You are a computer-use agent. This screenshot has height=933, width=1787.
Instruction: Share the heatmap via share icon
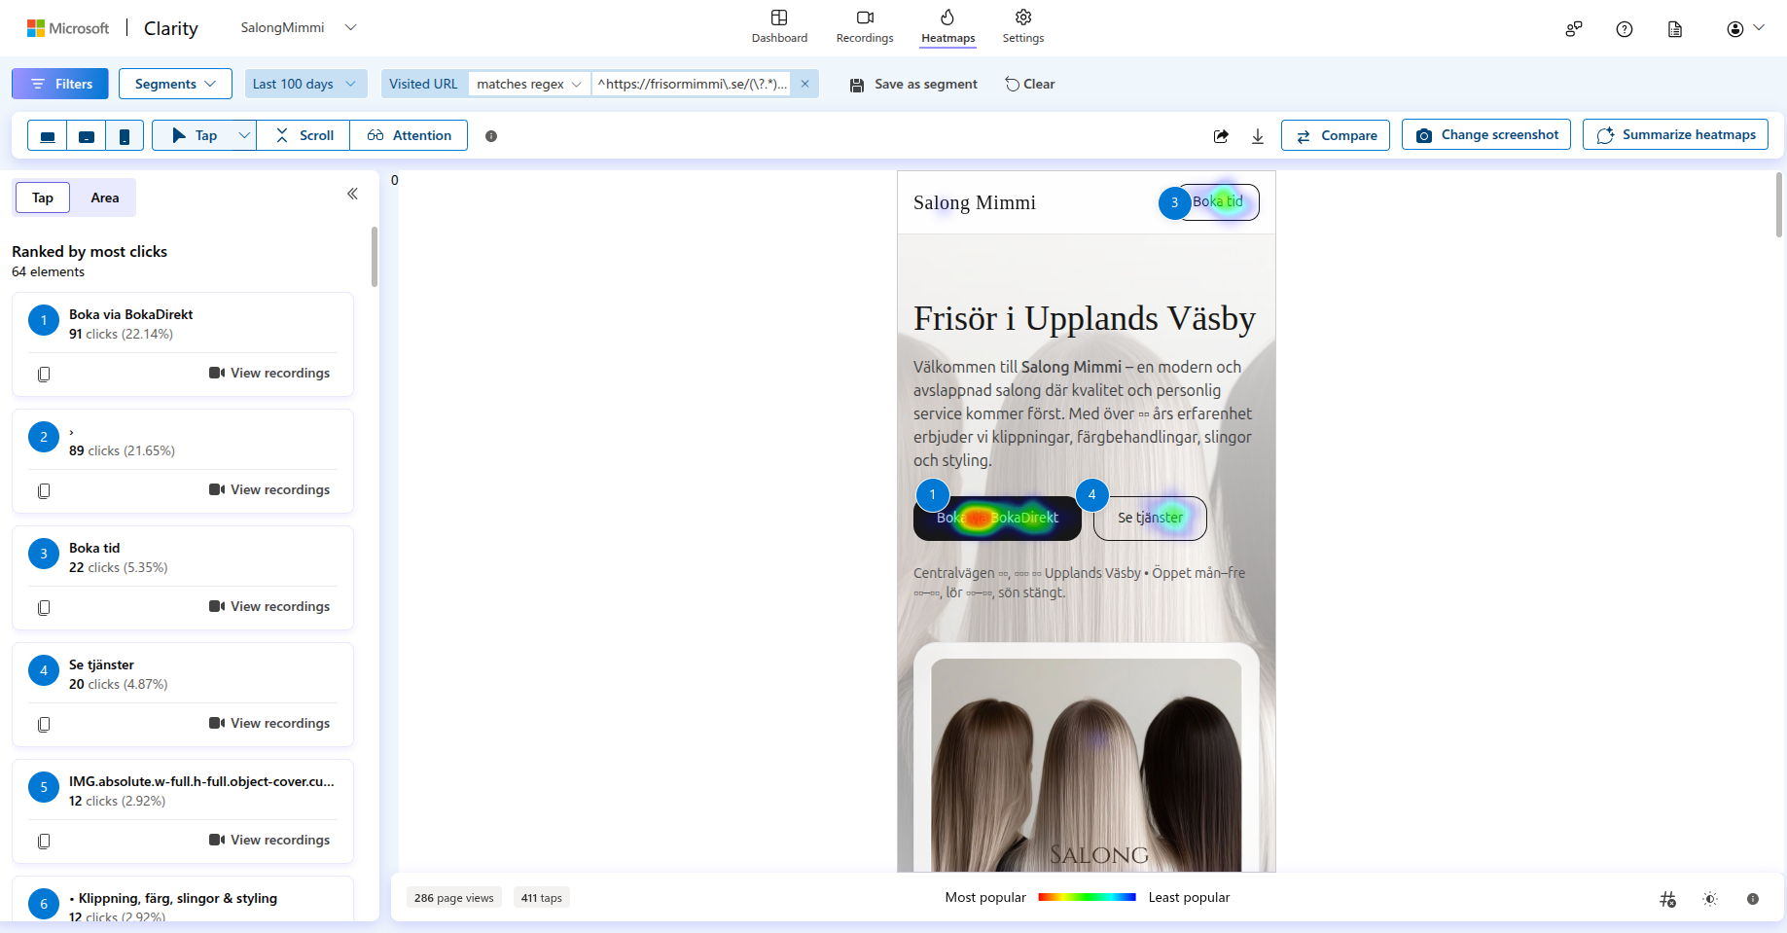point(1221,136)
